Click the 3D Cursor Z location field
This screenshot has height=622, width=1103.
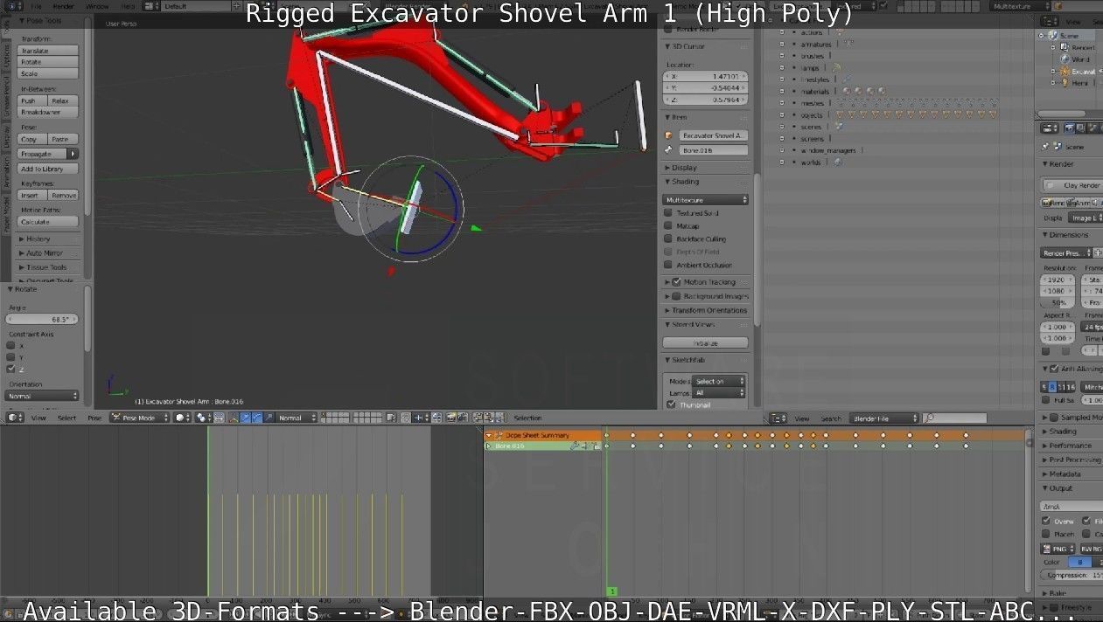[705, 99]
